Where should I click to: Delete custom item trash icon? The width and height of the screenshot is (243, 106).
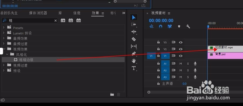click(119, 94)
